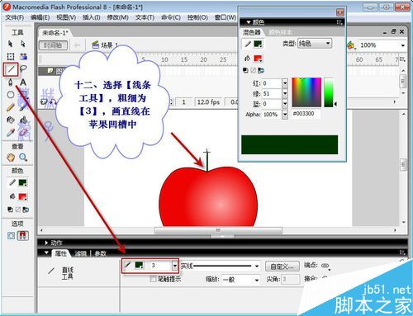This screenshot has width=413, height=316.
Task: Click toolbox no color icon
Action: pyautogui.click(x=18, y=210)
